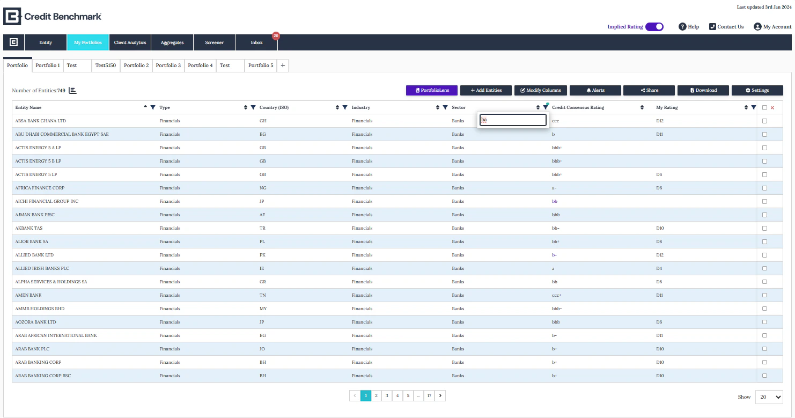Sort by Country (ISO) column arrows
The height and width of the screenshot is (418, 795).
pos(337,107)
